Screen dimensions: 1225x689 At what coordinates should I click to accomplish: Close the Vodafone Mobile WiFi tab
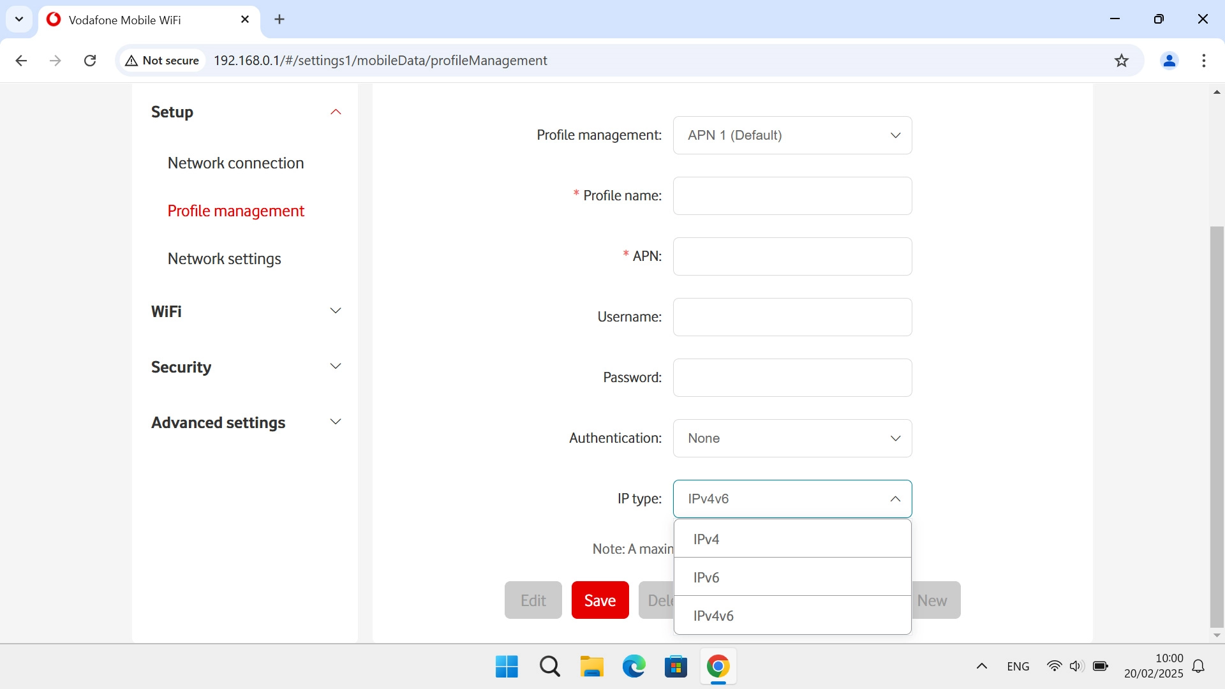pyautogui.click(x=245, y=20)
